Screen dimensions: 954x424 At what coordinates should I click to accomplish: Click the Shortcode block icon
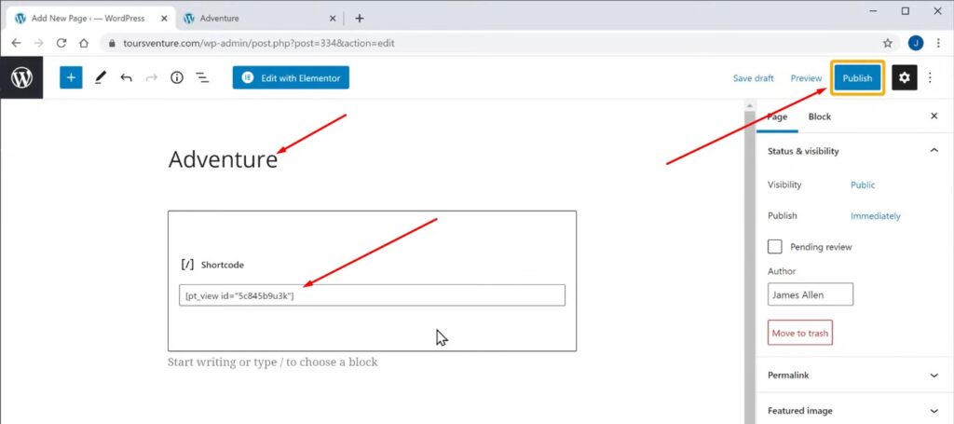[187, 265]
